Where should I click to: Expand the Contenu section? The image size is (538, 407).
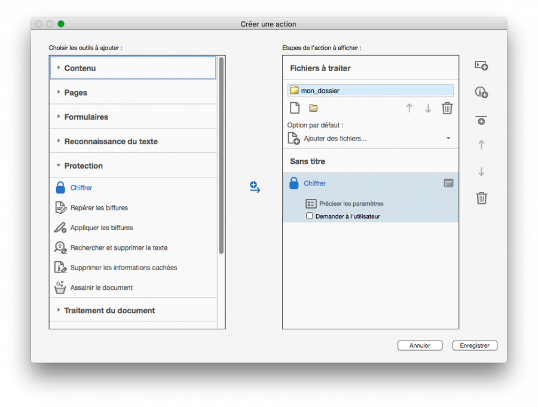coord(80,68)
